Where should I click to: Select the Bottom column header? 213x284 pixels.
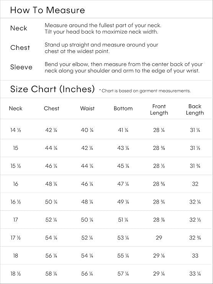coord(123,108)
